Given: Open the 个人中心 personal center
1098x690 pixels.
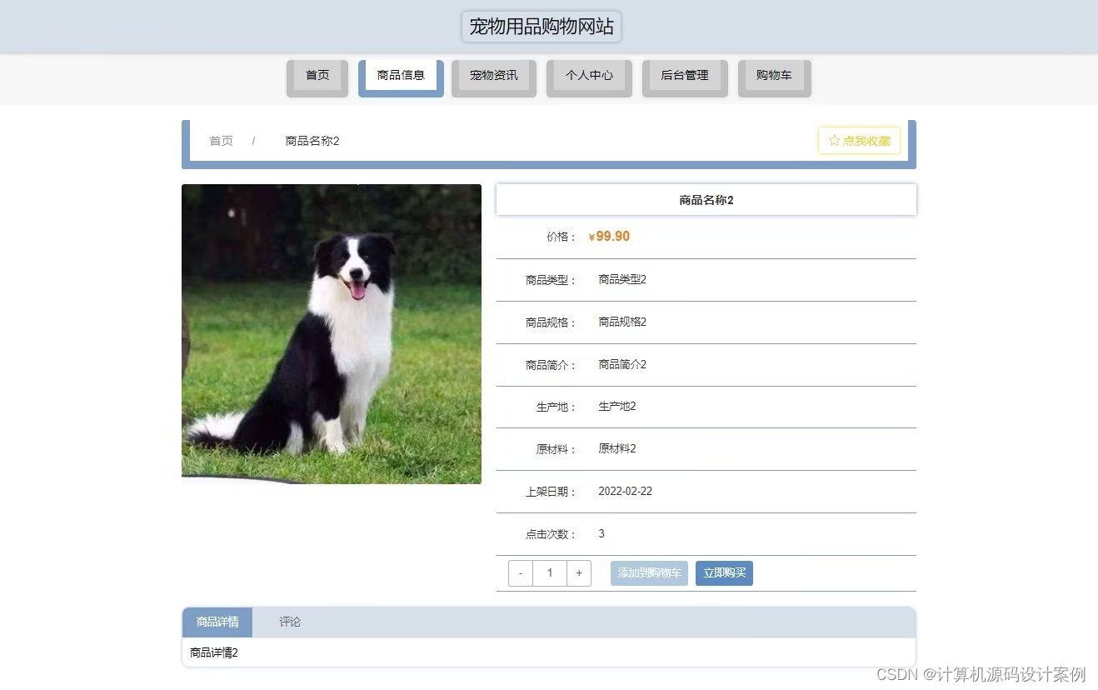Looking at the screenshot, I should point(588,76).
